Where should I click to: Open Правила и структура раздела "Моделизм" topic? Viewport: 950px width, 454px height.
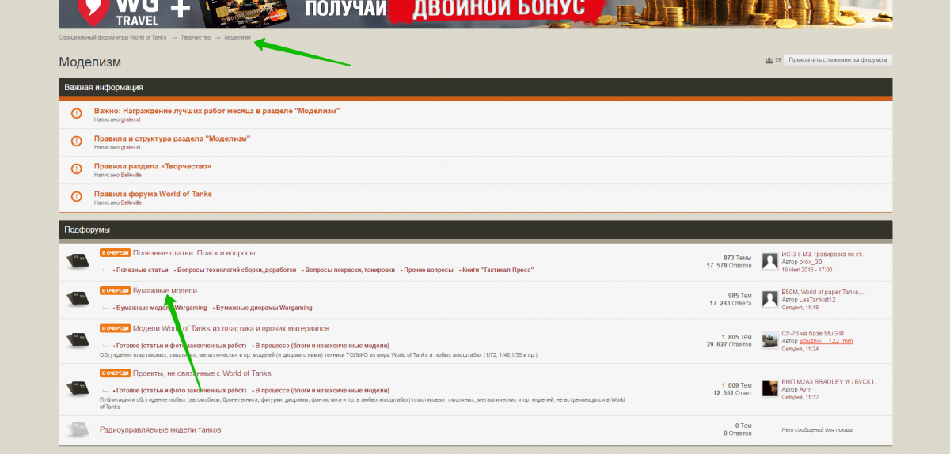172,138
